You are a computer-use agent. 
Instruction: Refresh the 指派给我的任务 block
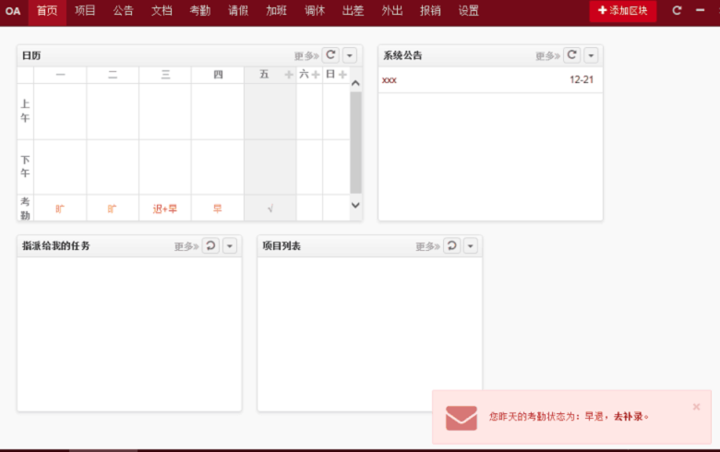(210, 245)
